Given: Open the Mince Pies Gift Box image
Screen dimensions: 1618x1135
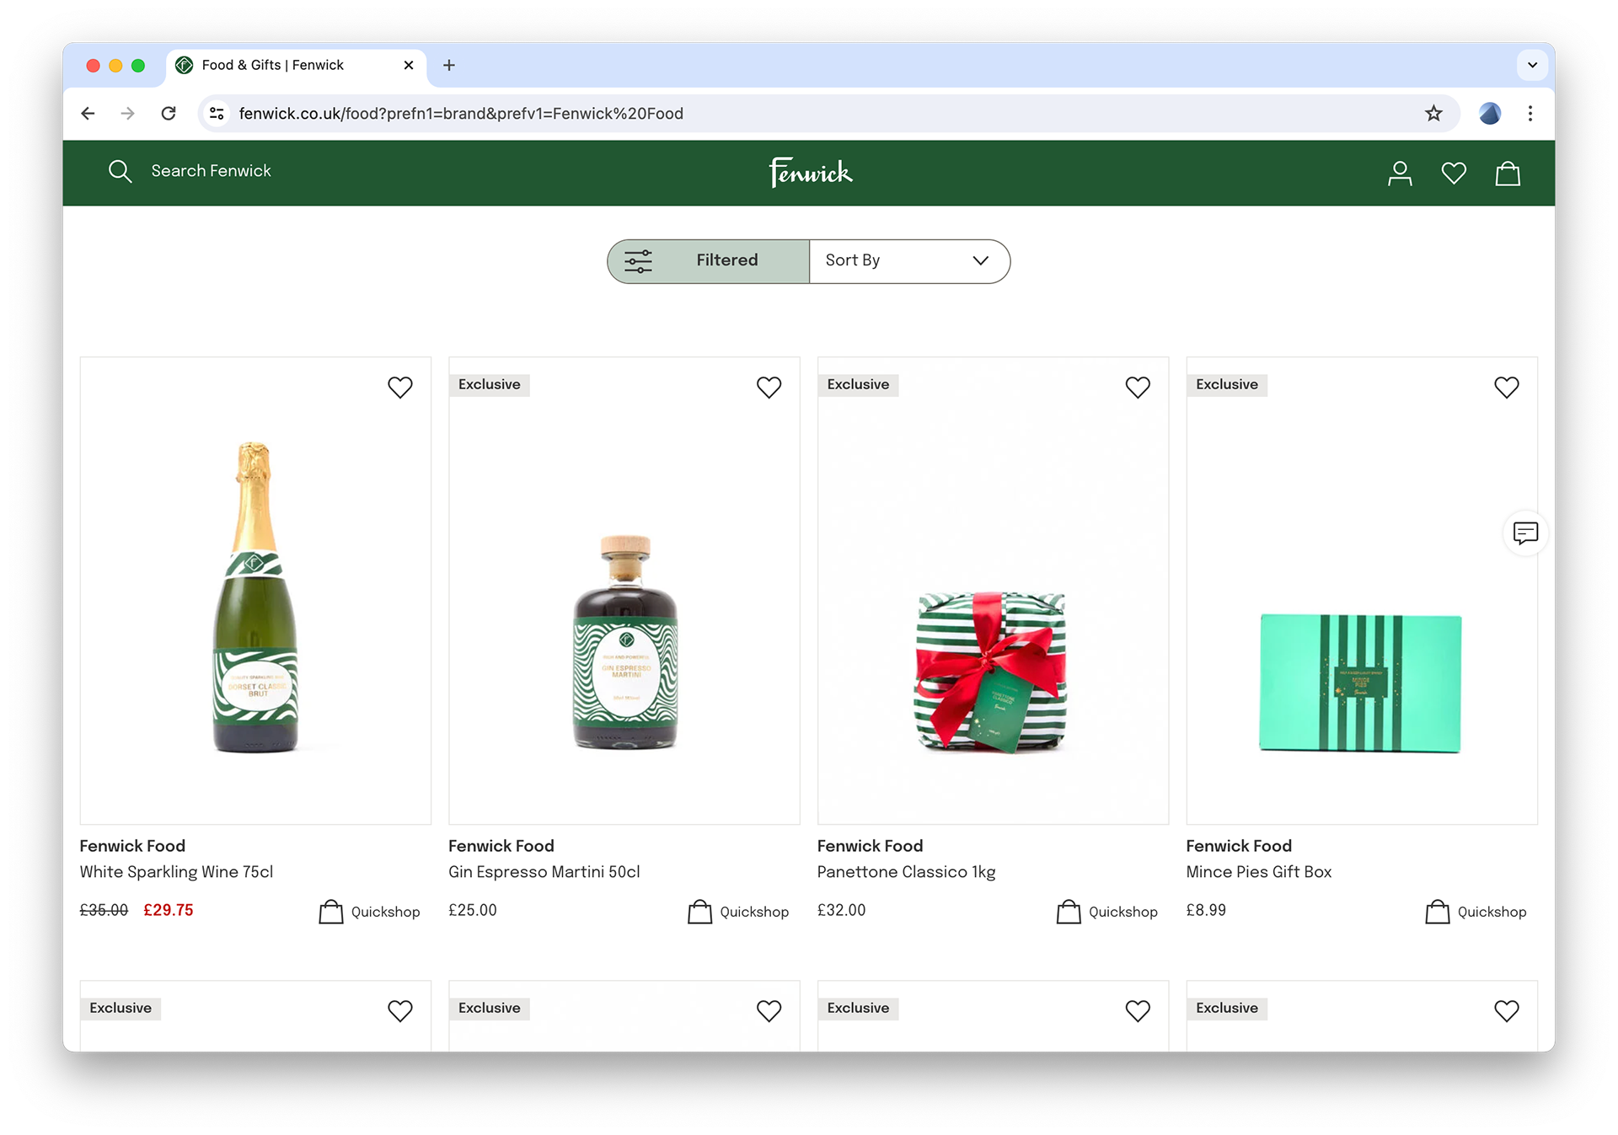Looking at the screenshot, I should point(1361,683).
